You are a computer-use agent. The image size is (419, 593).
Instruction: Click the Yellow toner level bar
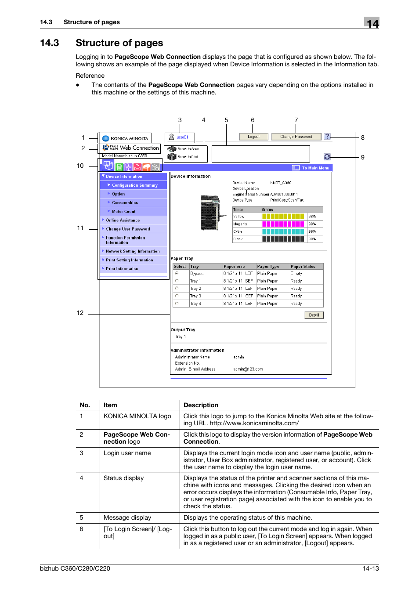point(283,217)
